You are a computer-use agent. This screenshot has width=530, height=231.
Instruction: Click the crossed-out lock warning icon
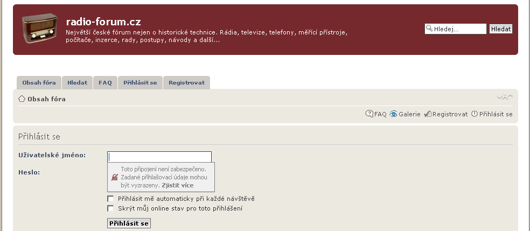pos(114,177)
